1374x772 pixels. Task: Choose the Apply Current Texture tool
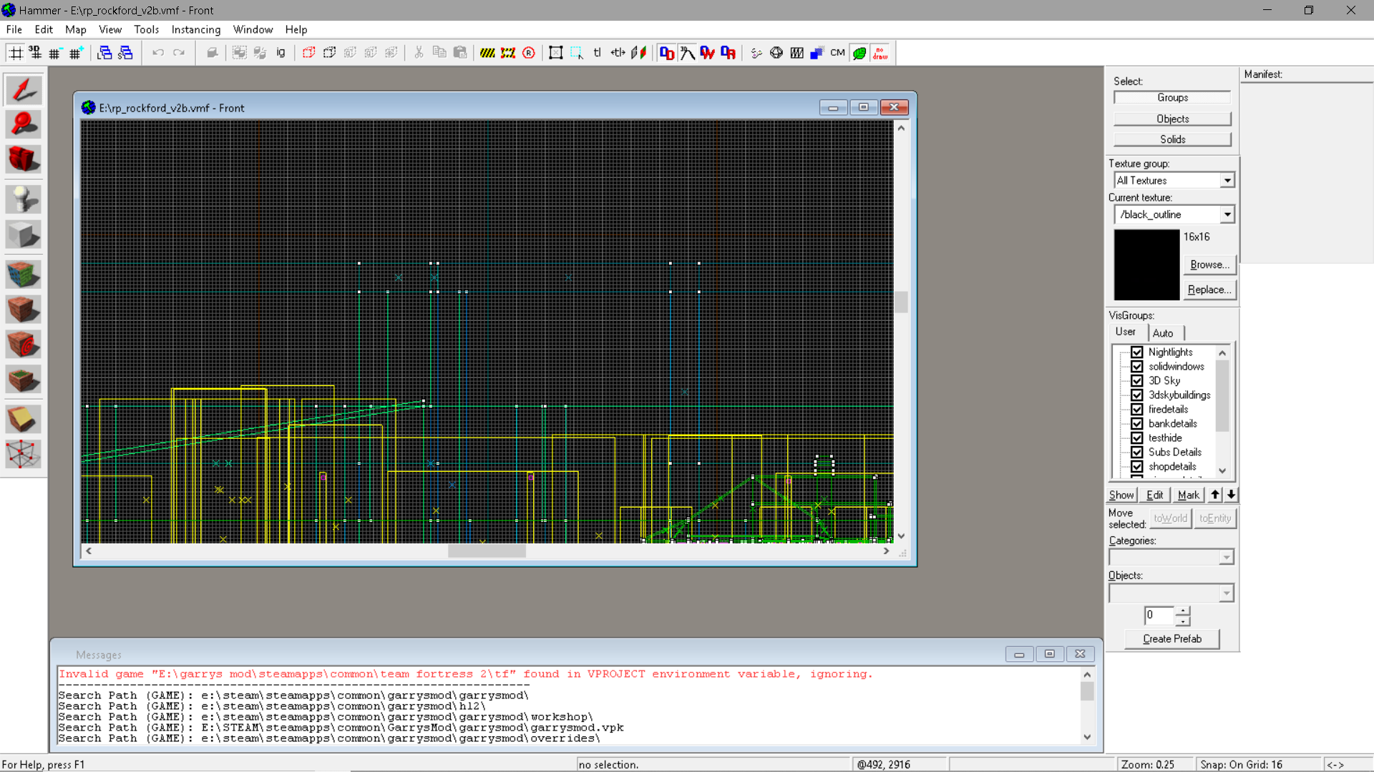[24, 310]
